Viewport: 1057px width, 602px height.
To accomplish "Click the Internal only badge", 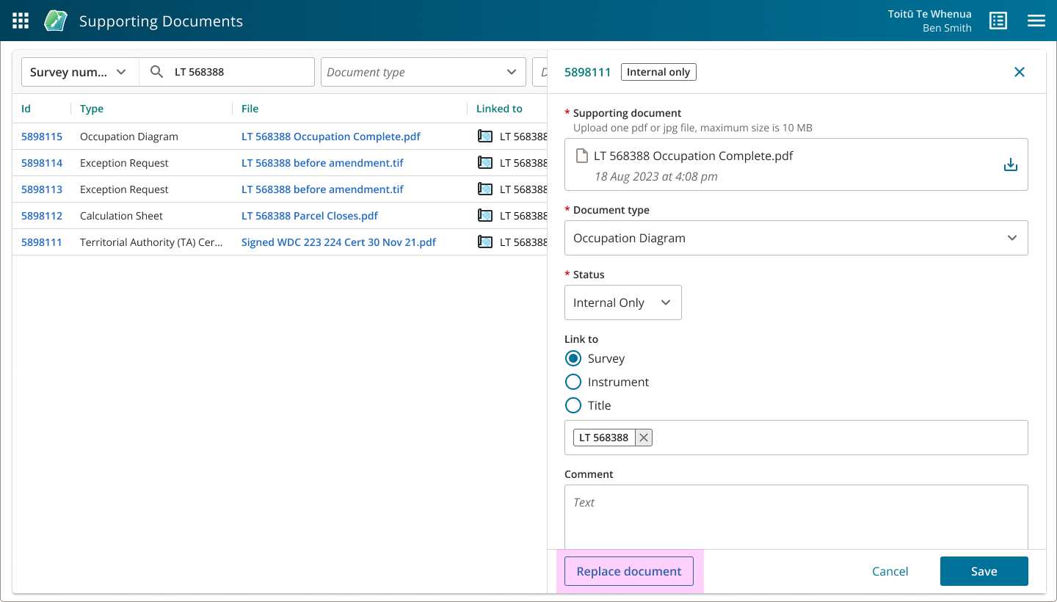I will pyautogui.click(x=658, y=72).
